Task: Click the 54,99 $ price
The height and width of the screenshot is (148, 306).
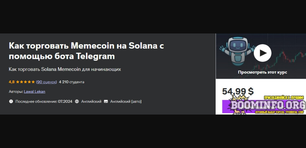Action: tap(238, 92)
